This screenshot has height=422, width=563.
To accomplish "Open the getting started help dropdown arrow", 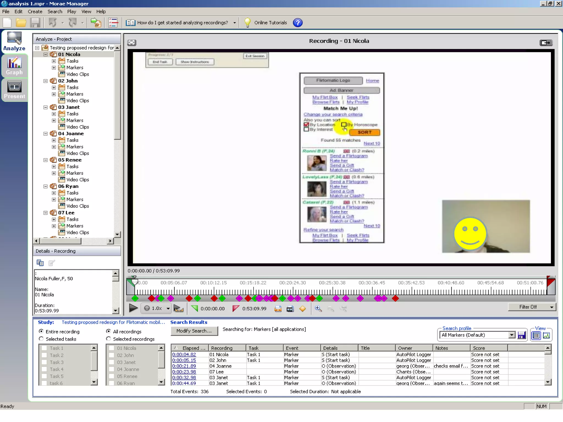I will (234, 23).
